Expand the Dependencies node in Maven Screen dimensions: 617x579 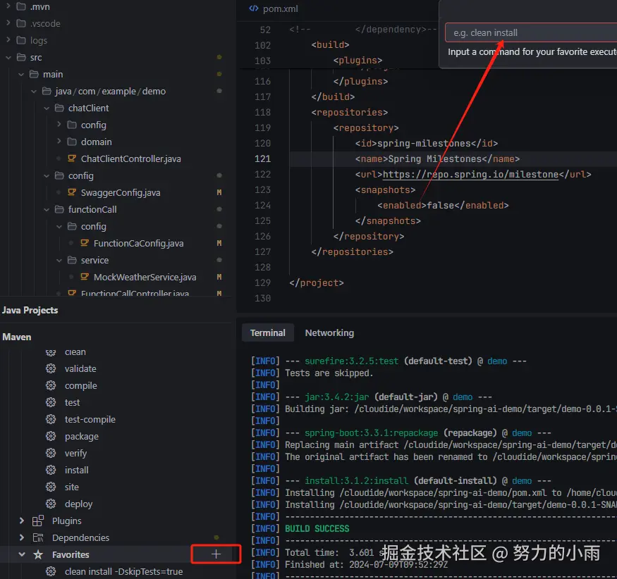(x=22, y=537)
